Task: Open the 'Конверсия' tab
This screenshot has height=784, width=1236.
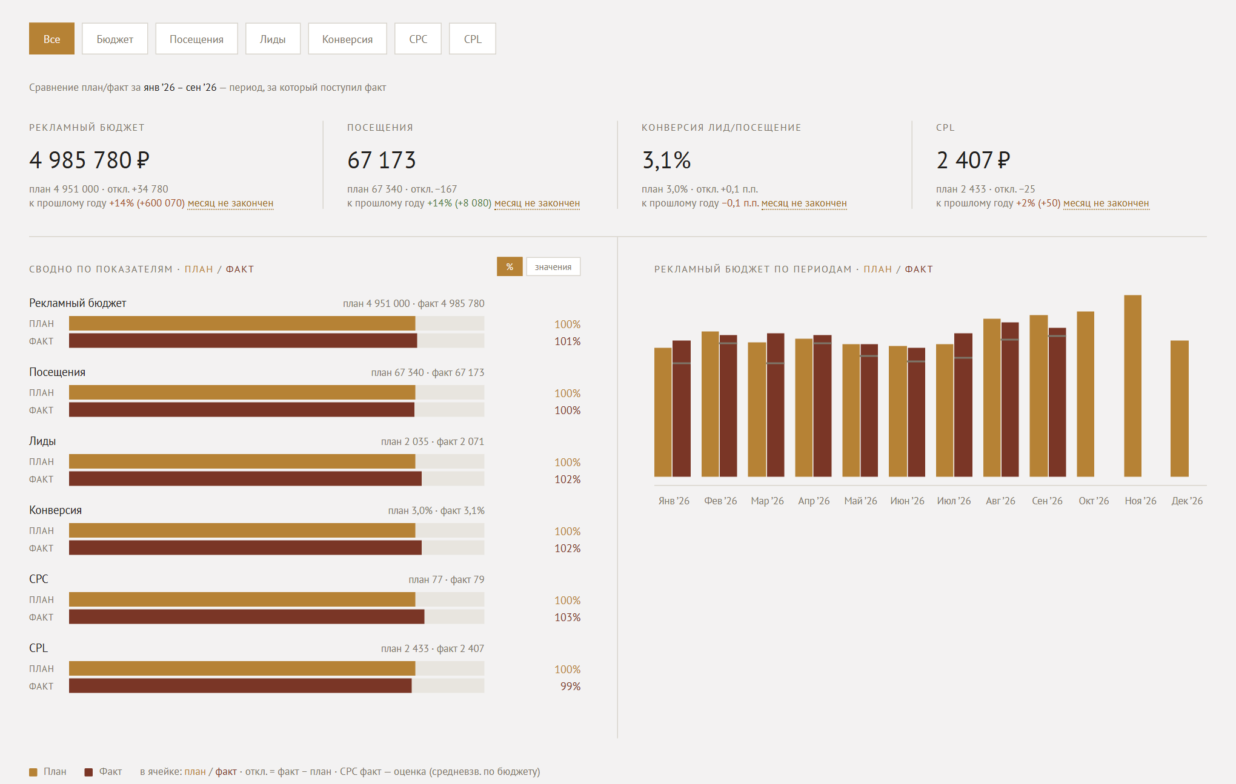Action: pyautogui.click(x=347, y=39)
